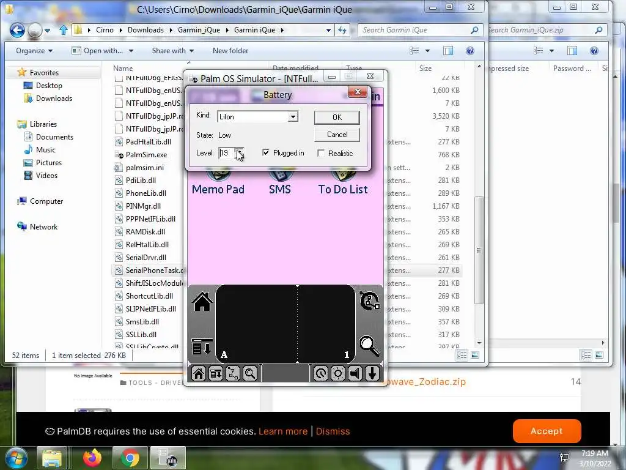Select Cirno in the address breadcrumb
The image size is (626, 470).
105,30
